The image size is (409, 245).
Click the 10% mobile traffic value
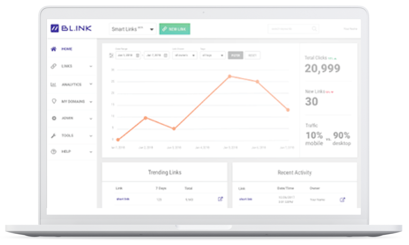tap(314, 135)
